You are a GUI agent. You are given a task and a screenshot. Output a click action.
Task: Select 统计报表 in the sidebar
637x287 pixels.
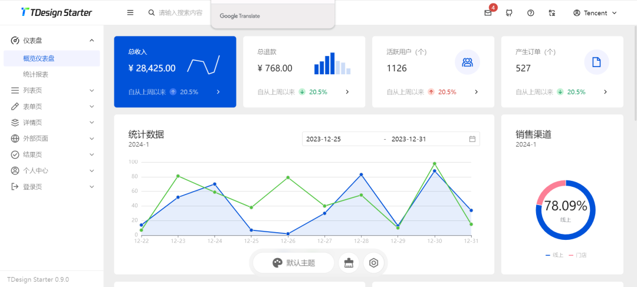click(x=36, y=74)
